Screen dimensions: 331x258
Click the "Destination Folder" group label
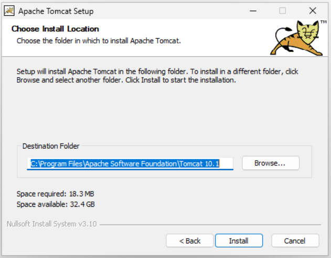click(x=51, y=147)
